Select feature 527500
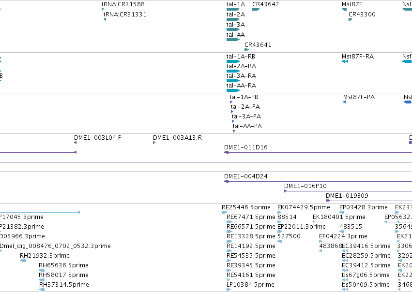Viewport: 412px width, 292px height. pos(280,241)
